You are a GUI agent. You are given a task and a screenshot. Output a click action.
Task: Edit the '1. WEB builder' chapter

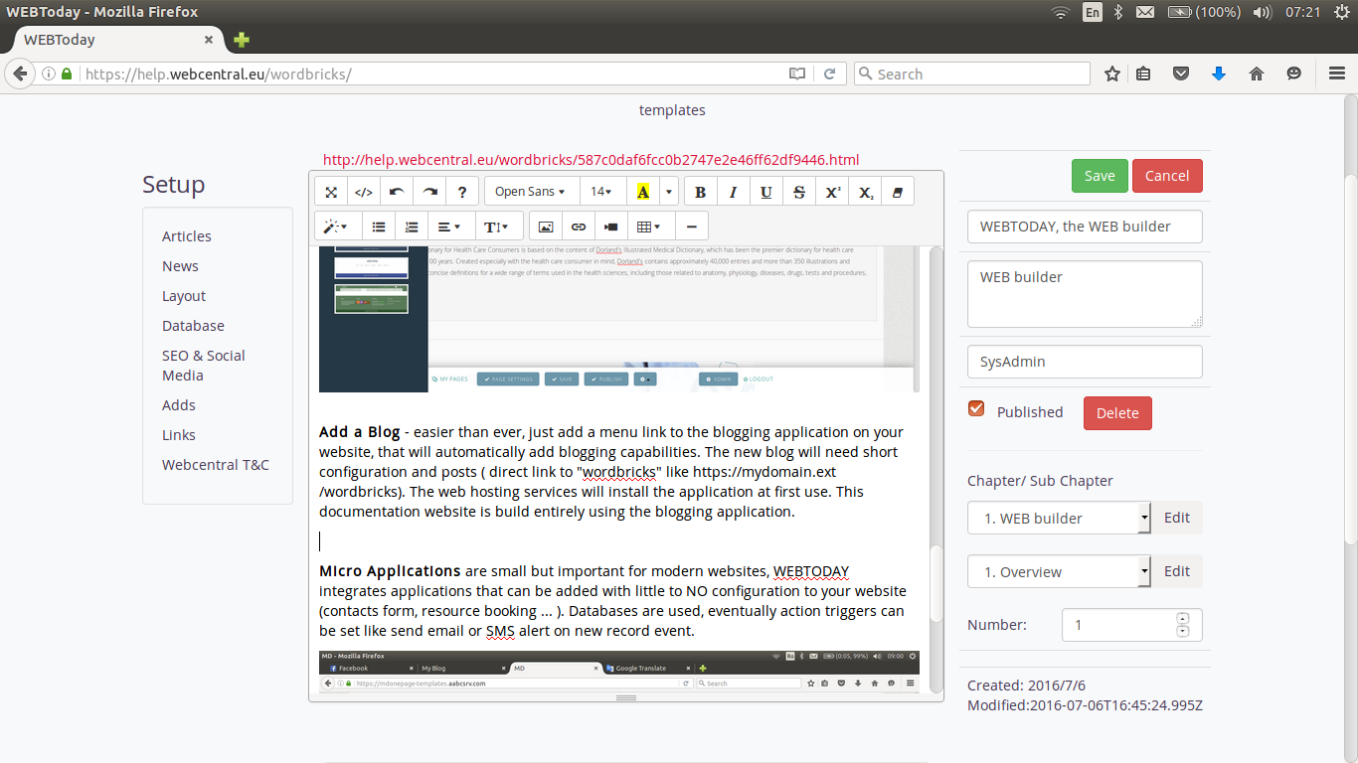pyautogui.click(x=1177, y=518)
